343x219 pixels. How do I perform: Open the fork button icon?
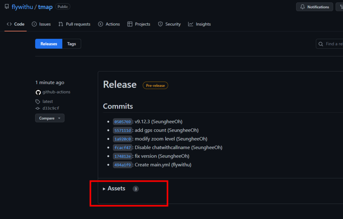point(340,7)
